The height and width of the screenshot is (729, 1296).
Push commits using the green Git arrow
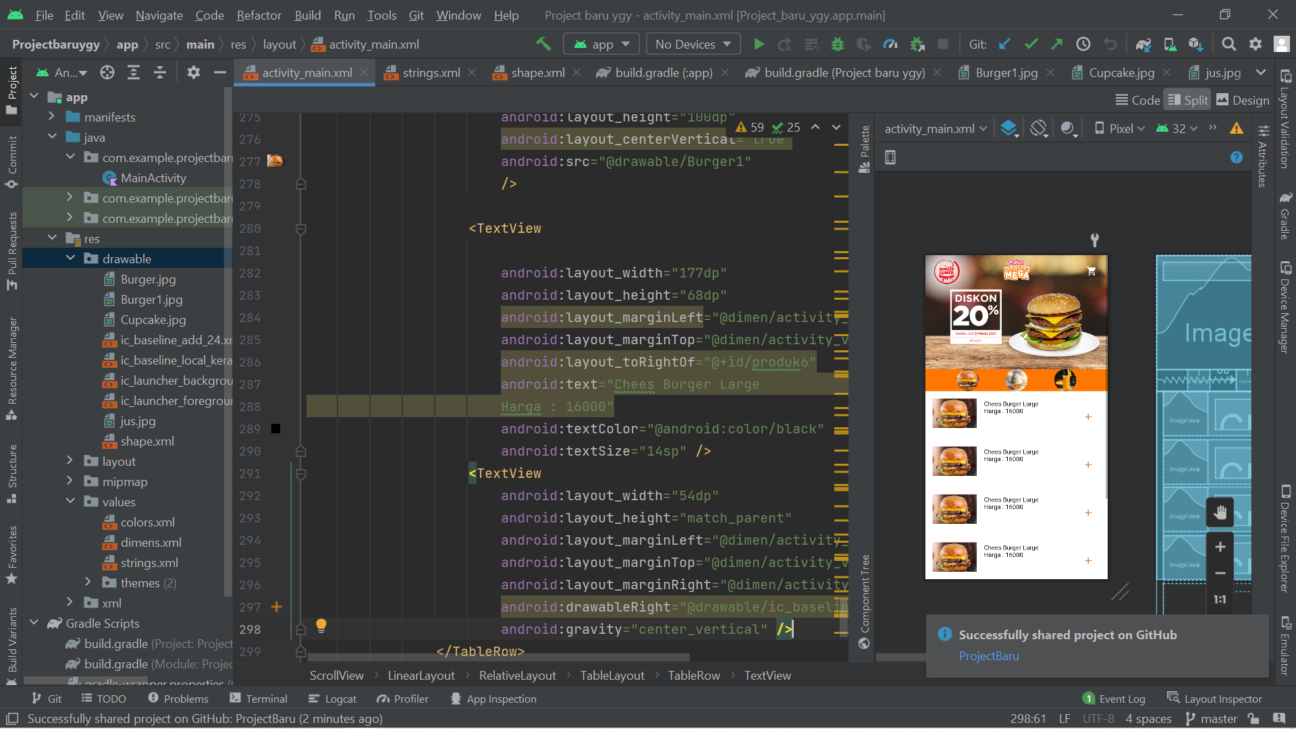click(1056, 43)
